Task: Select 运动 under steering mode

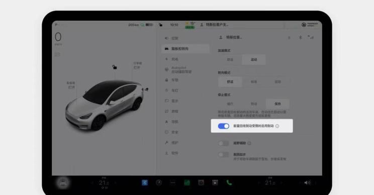Action: 277,82
